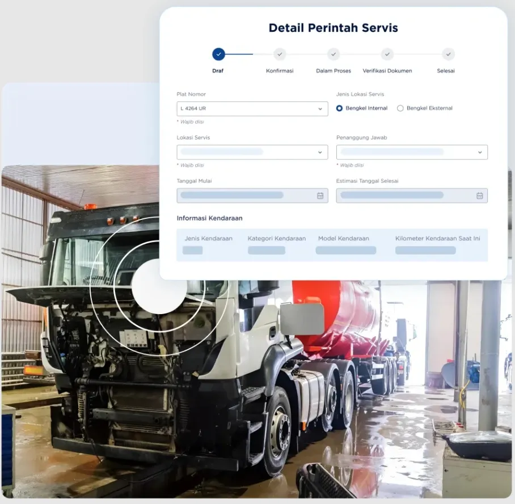
Task: Go to the Selesai step label
Action: (x=446, y=71)
